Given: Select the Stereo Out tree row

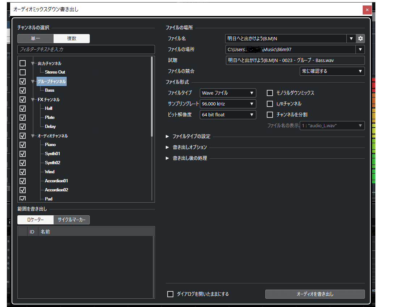Looking at the screenshot, I should point(55,72).
